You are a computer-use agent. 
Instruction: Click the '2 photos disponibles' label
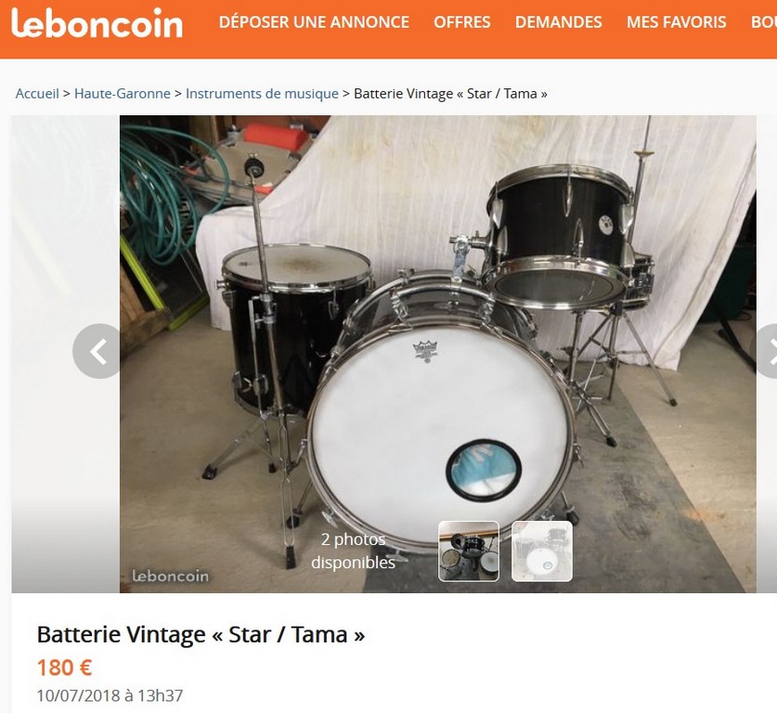[x=353, y=551]
